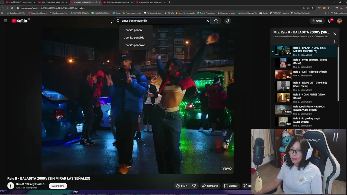
Task: Dislike the video with thumbs down
Action: coord(194,186)
